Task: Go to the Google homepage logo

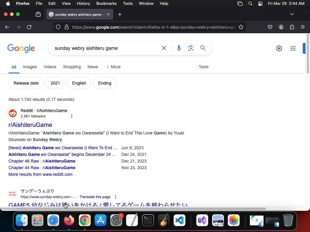Action: click(21, 48)
